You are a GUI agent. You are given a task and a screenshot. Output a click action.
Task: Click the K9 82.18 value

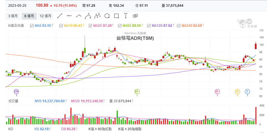click(43, 129)
